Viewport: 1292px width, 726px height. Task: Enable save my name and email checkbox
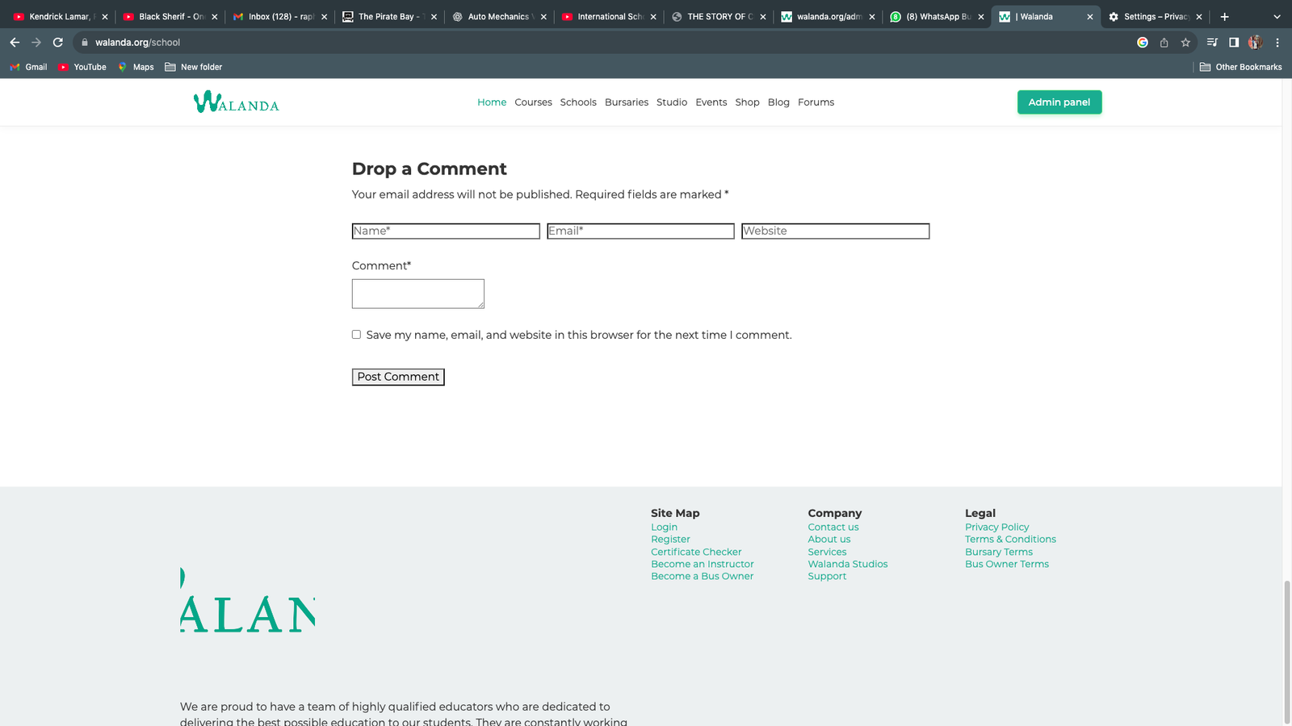(356, 335)
